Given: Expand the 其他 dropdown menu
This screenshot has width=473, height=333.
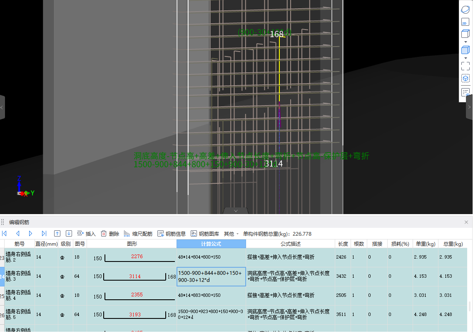Looking at the screenshot, I should (231, 234).
